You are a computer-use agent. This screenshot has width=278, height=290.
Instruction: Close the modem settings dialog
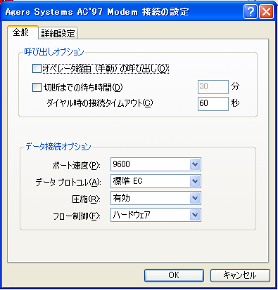pyautogui.click(x=266, y=11)
